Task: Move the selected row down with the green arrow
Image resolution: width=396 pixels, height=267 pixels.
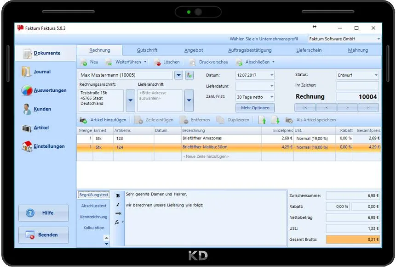Action: pyautogui.click(x=275, y=120)
